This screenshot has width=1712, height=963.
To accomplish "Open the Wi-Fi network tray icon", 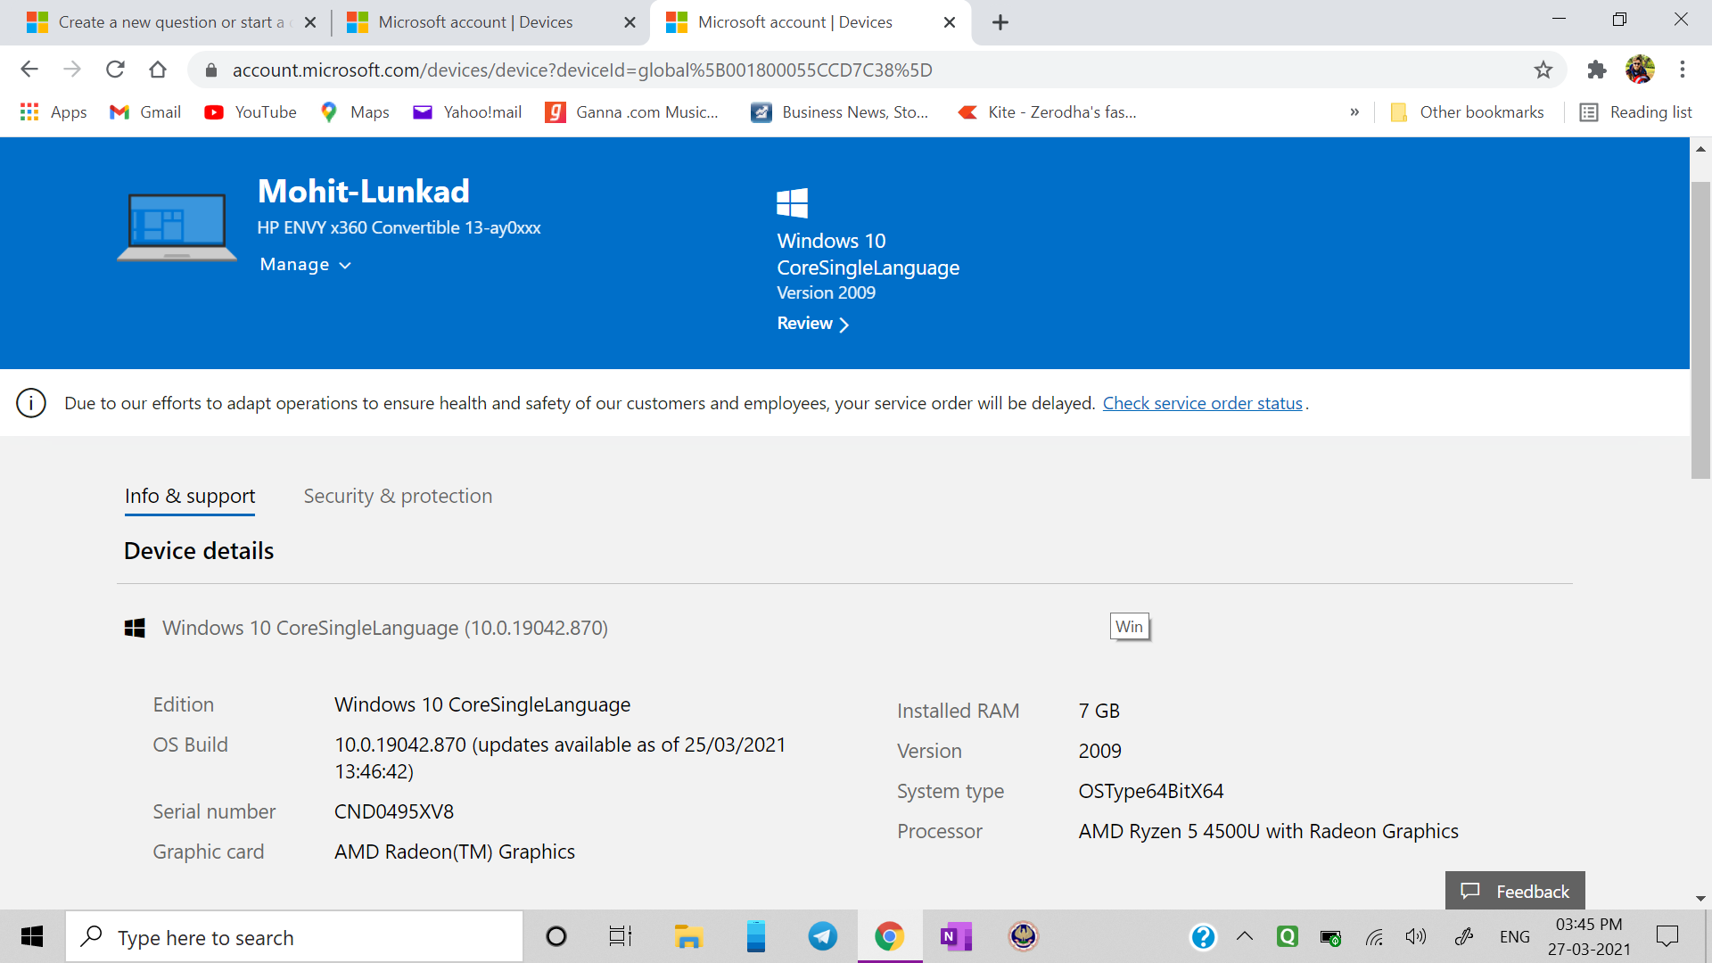I will point(1374,937).
